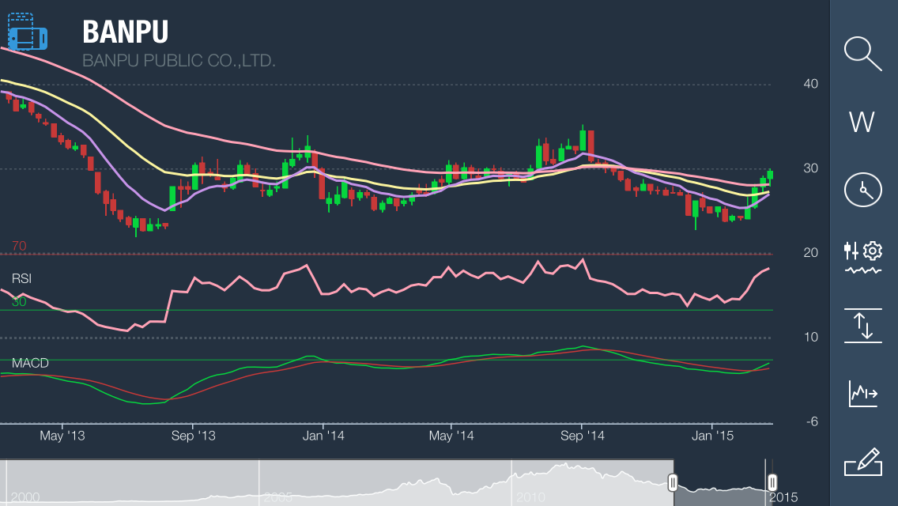Tap the device rotate icon beside BANPU

point(27,32)
